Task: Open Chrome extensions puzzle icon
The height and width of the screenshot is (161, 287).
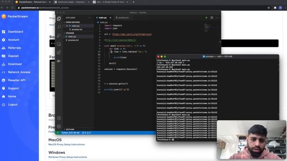Action: pyautogui.click(x=275, y=8)
